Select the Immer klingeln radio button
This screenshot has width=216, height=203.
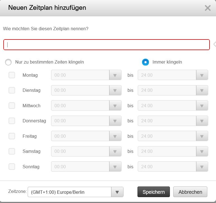click(145, 62)
